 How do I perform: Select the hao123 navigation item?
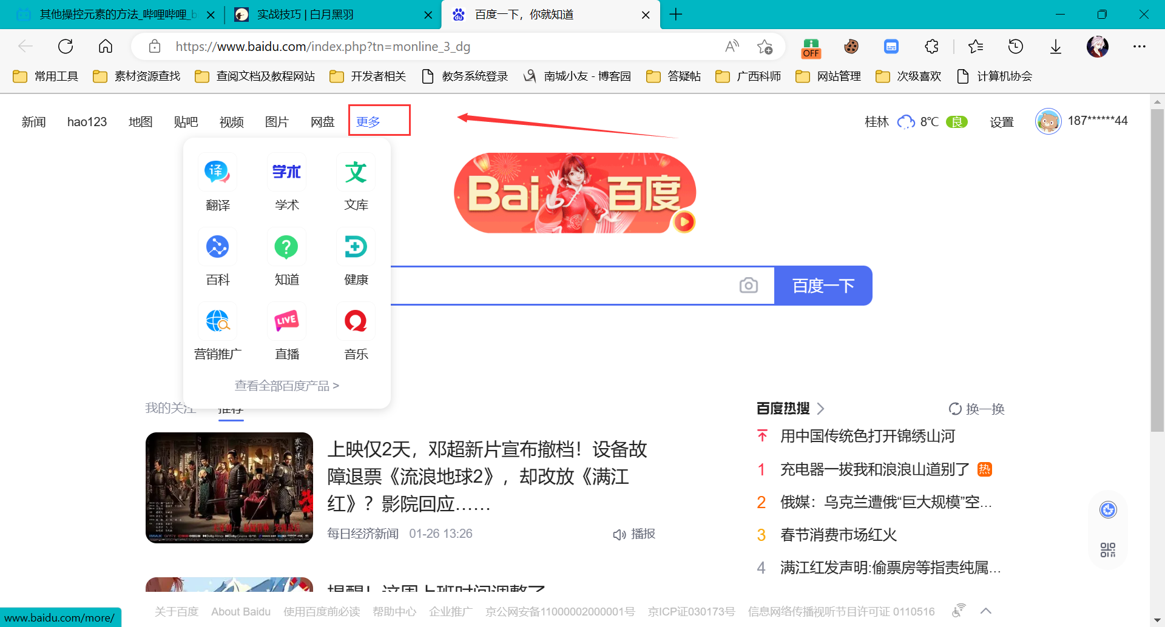(x=87, y=122)
